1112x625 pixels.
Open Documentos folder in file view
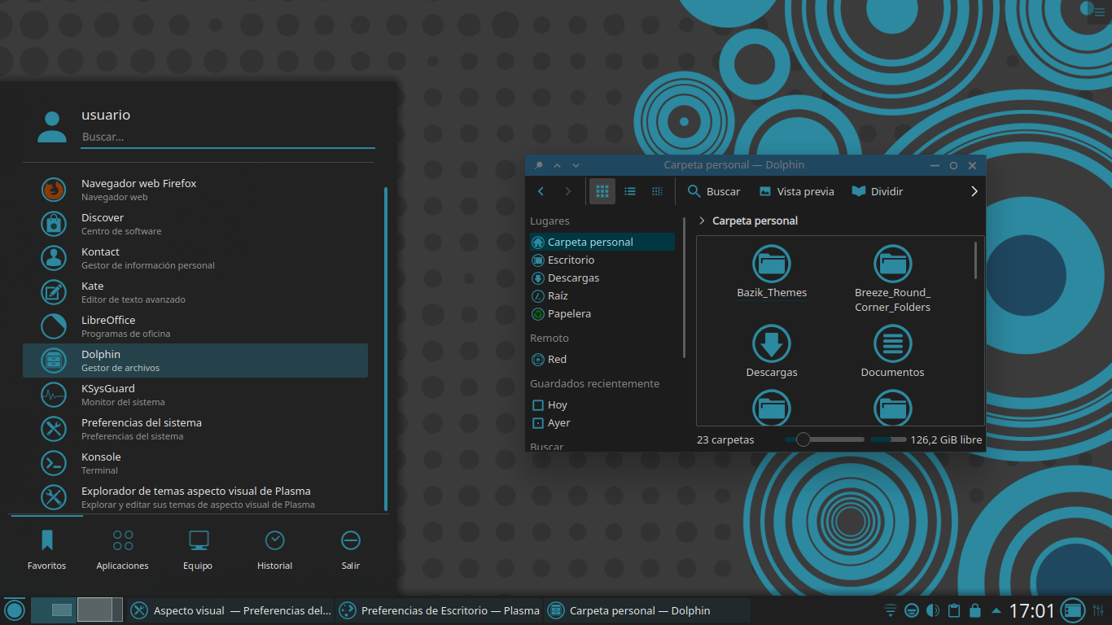[892, 351]
